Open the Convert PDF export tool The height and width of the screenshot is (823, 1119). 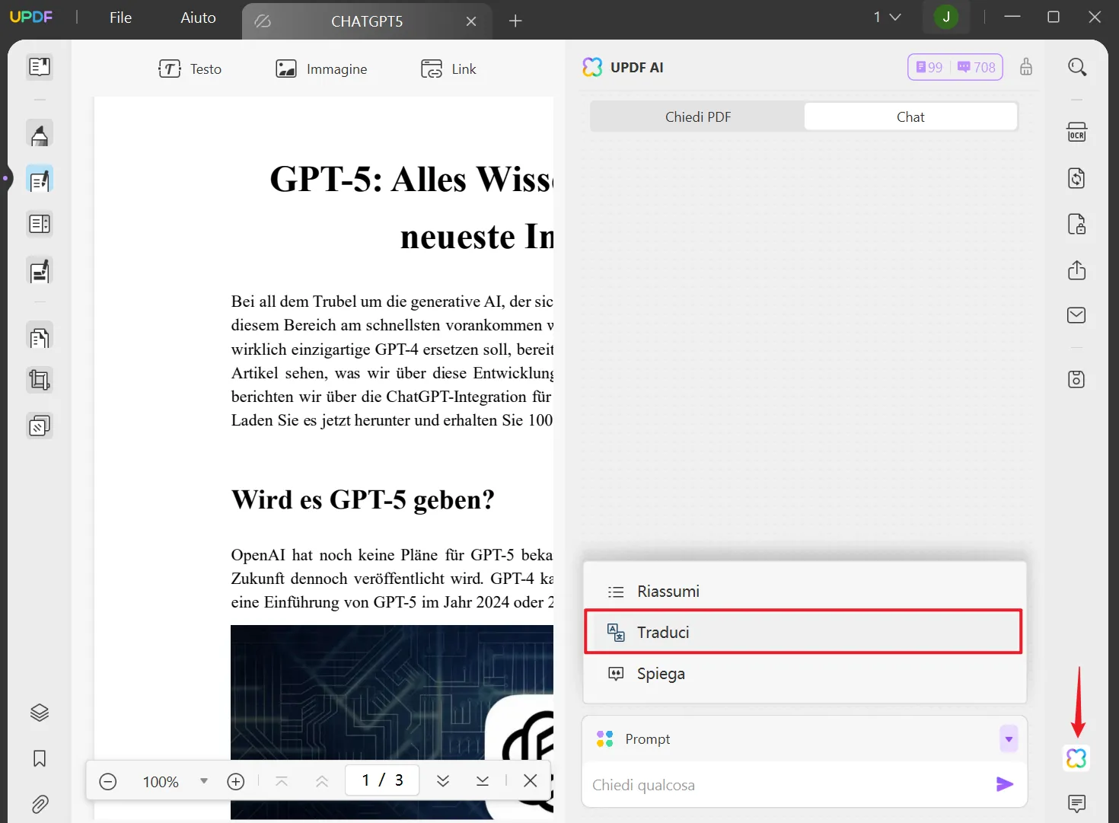(1077, 178)
